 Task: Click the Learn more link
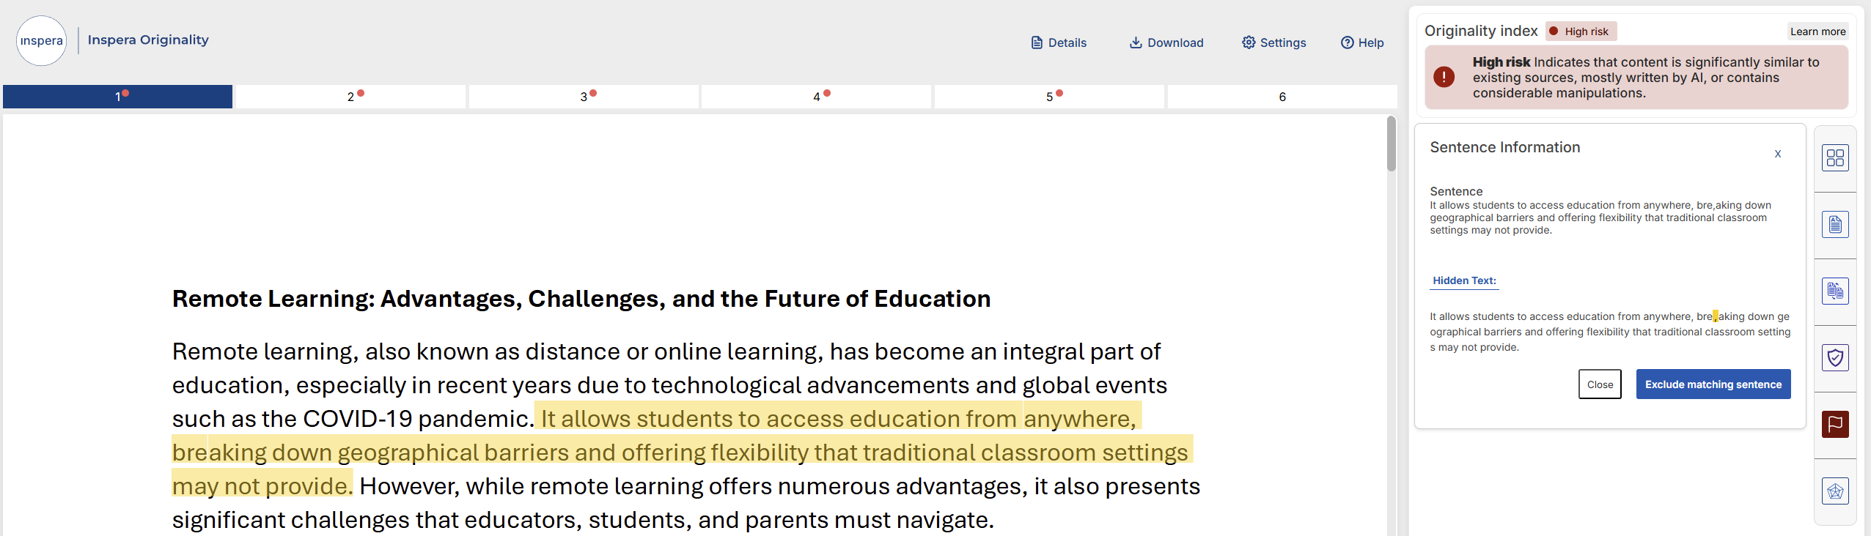click(1817, 31)
